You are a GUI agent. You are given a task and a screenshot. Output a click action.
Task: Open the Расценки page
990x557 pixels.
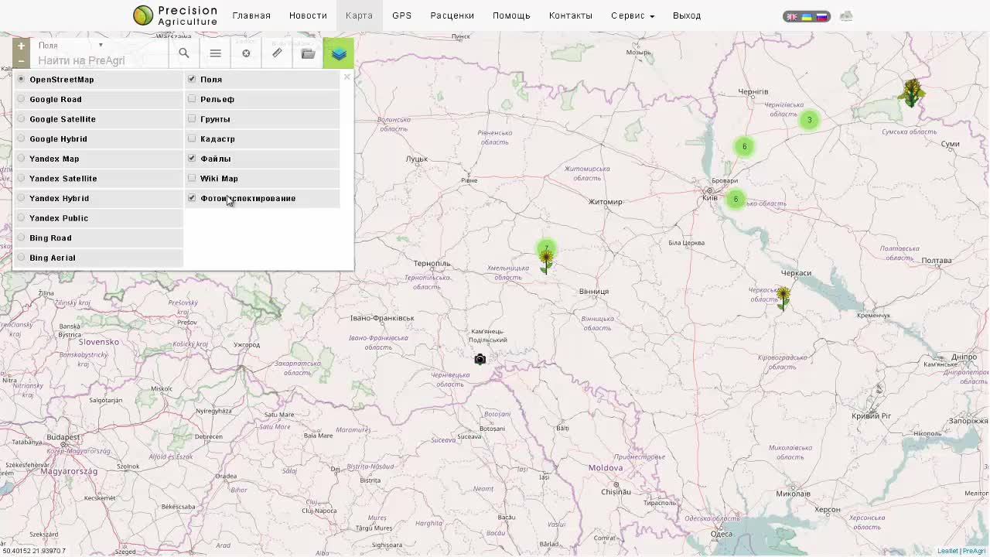tap(452, 15)
